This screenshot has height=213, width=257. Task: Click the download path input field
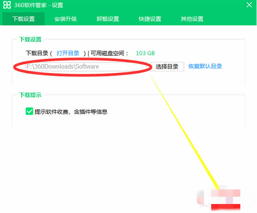pos(87,66)
